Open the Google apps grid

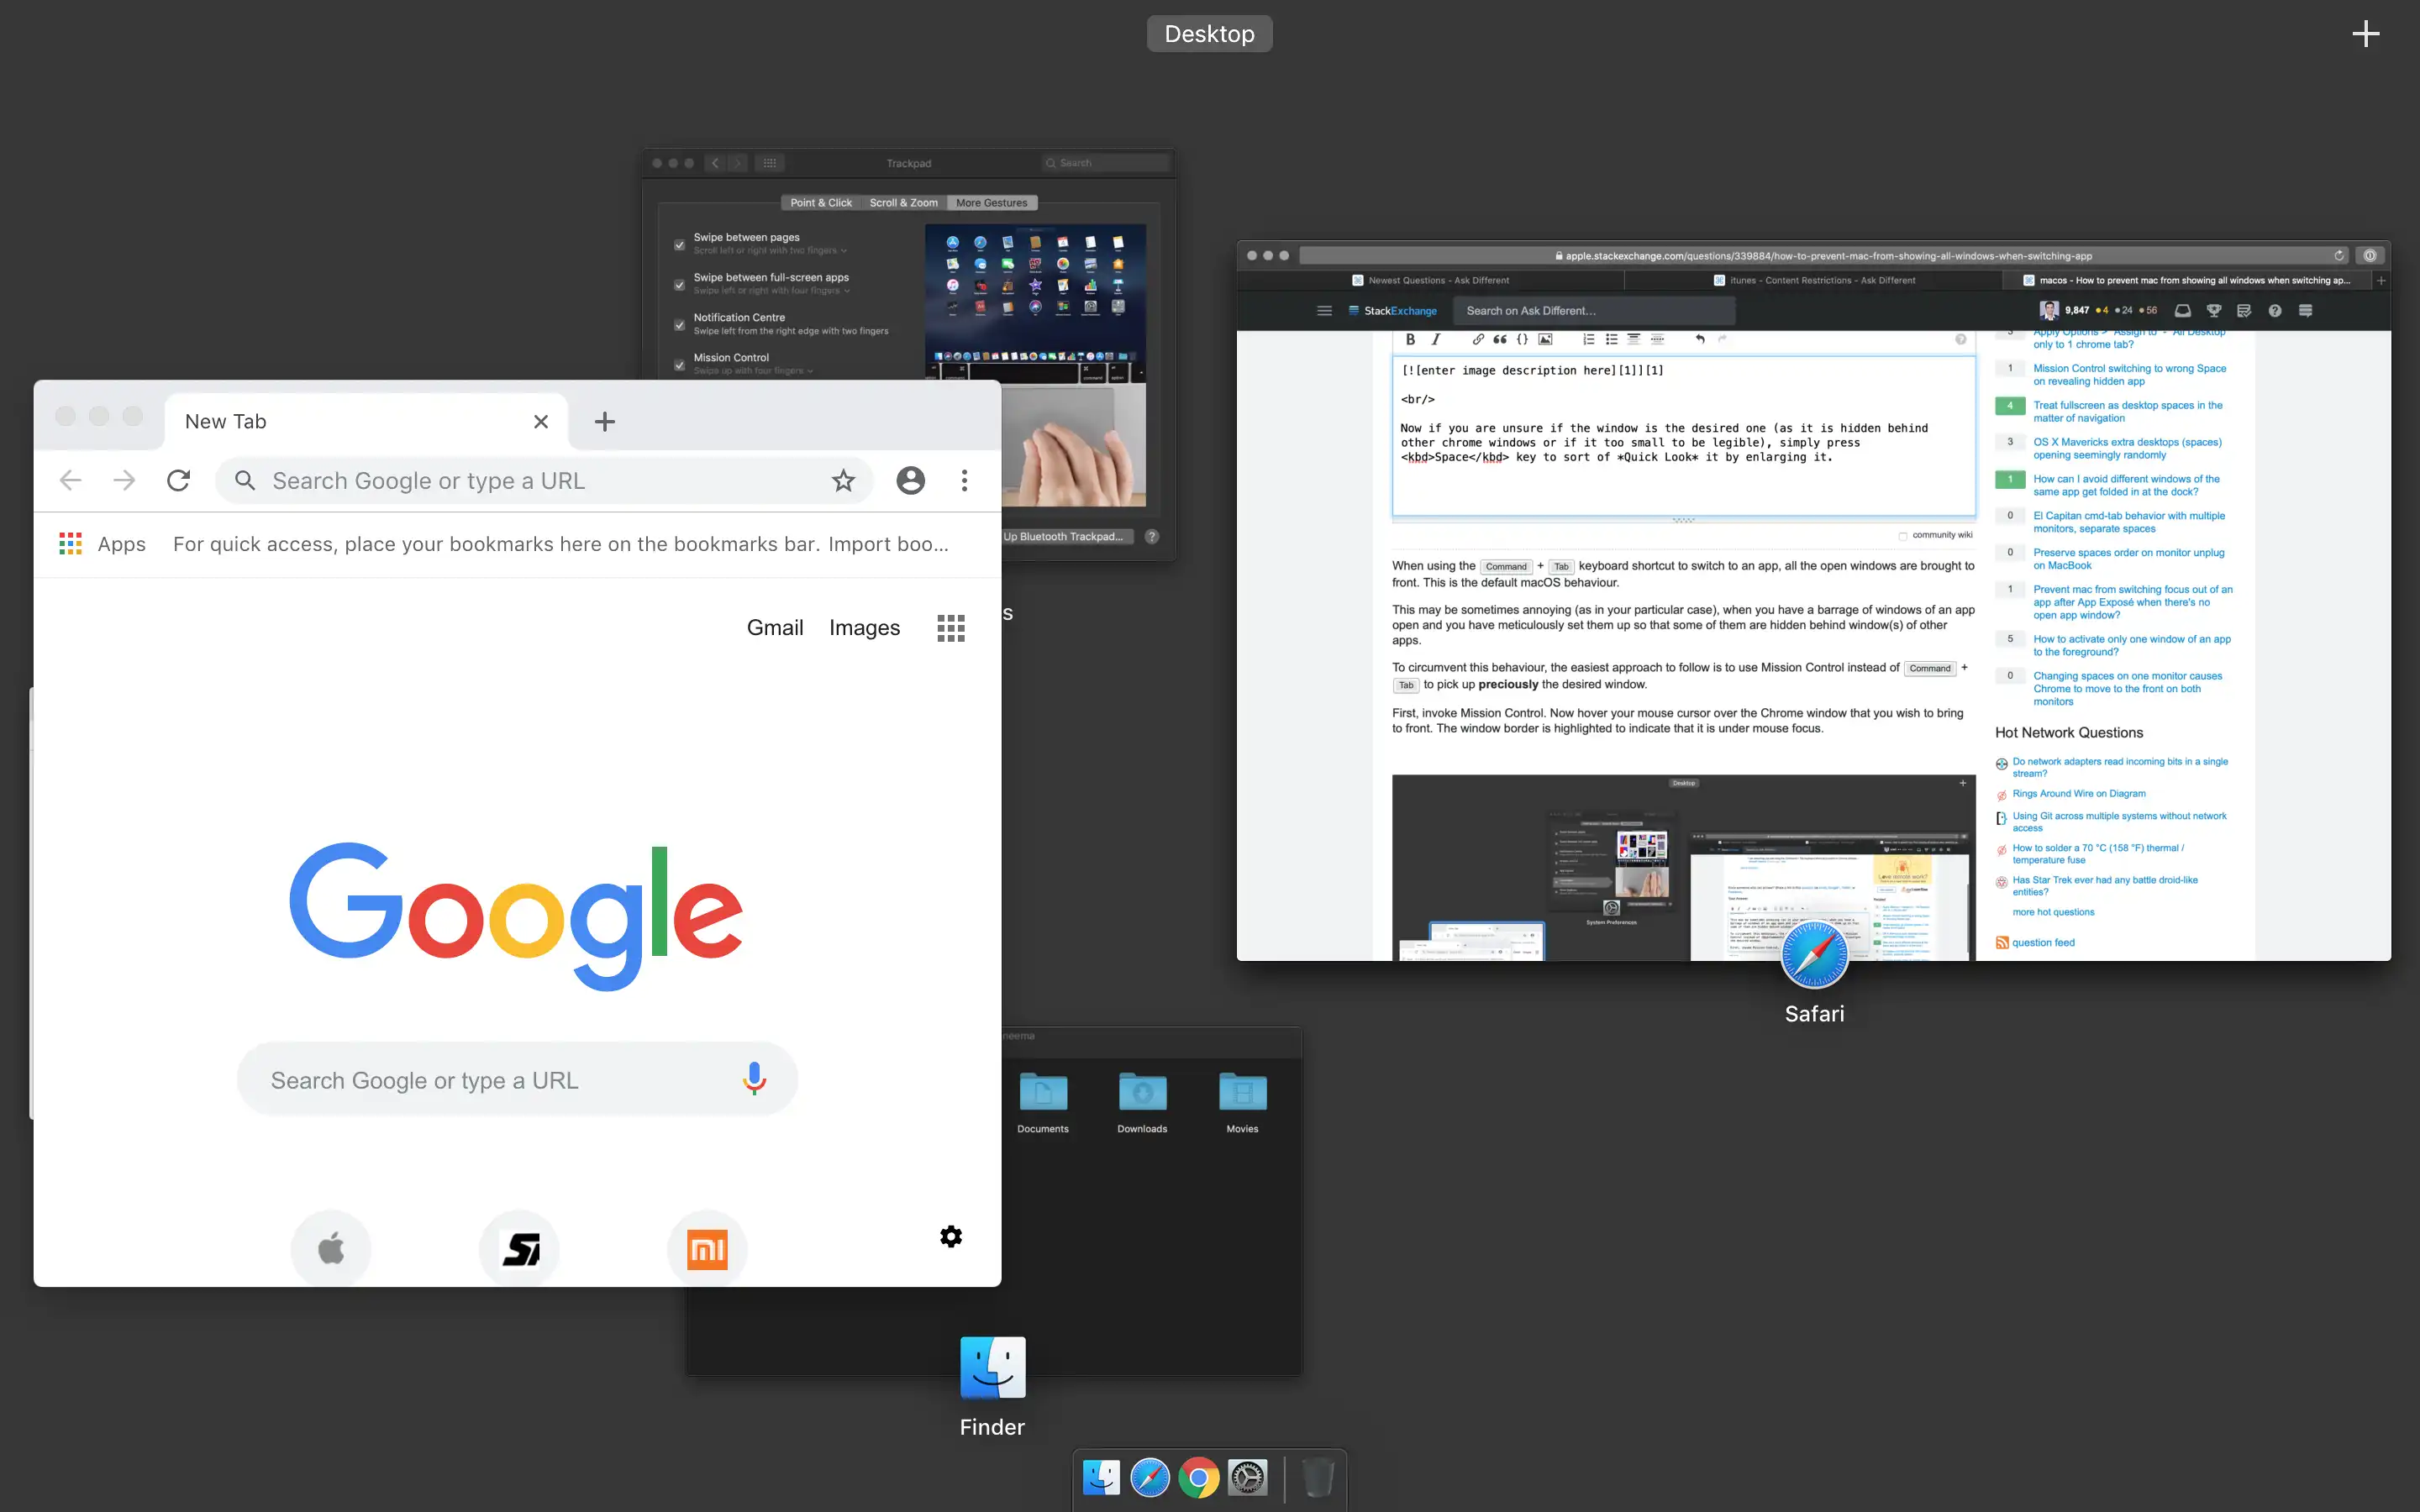pos(949,627)
